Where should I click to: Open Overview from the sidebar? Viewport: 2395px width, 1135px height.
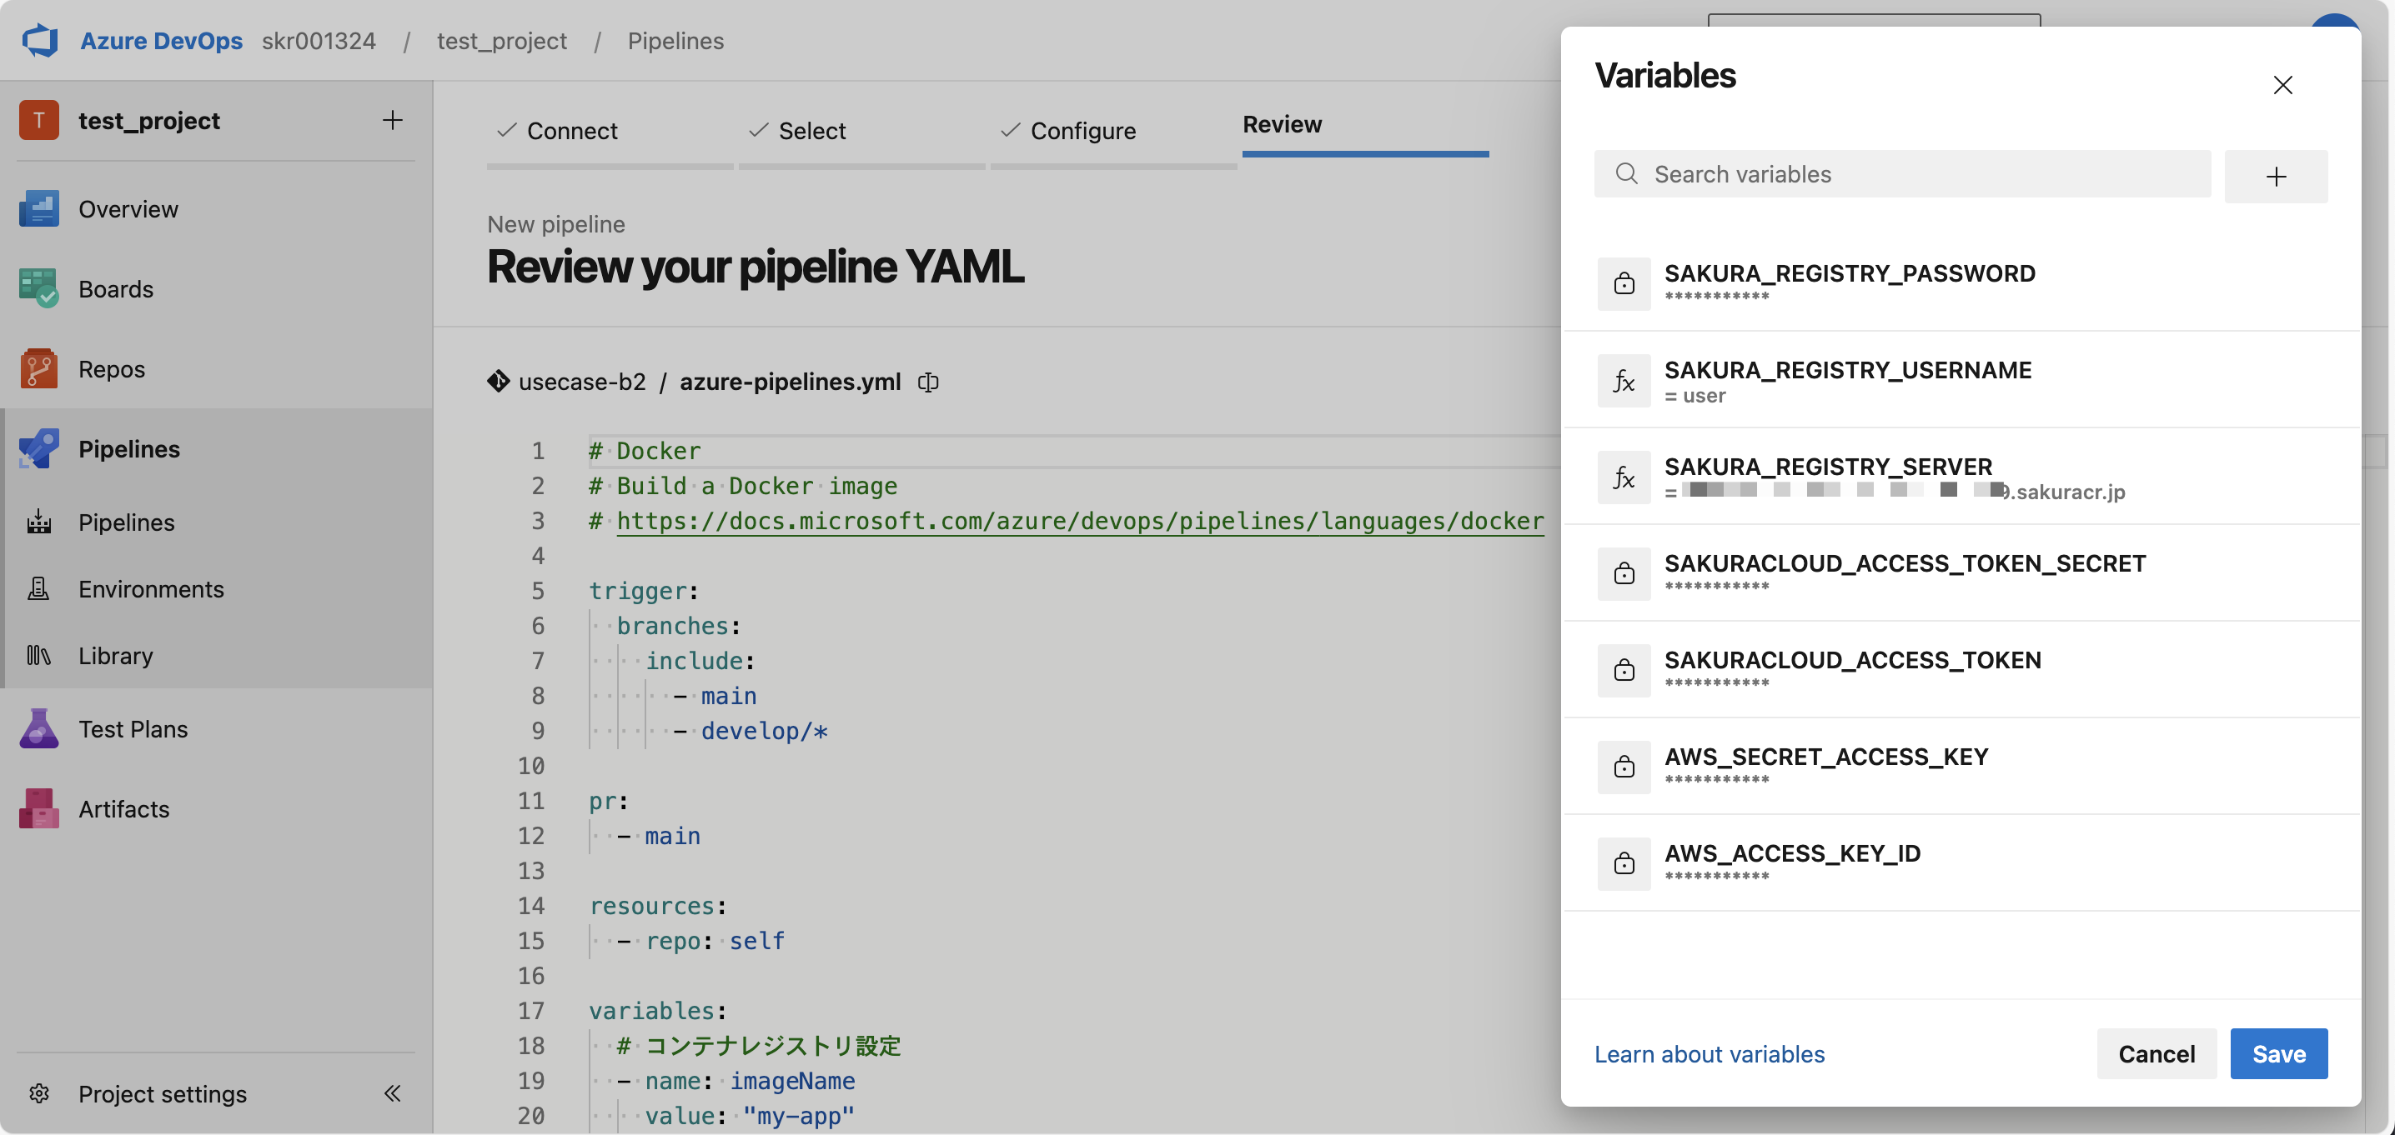pyautogui.click(x=128, y=208)
